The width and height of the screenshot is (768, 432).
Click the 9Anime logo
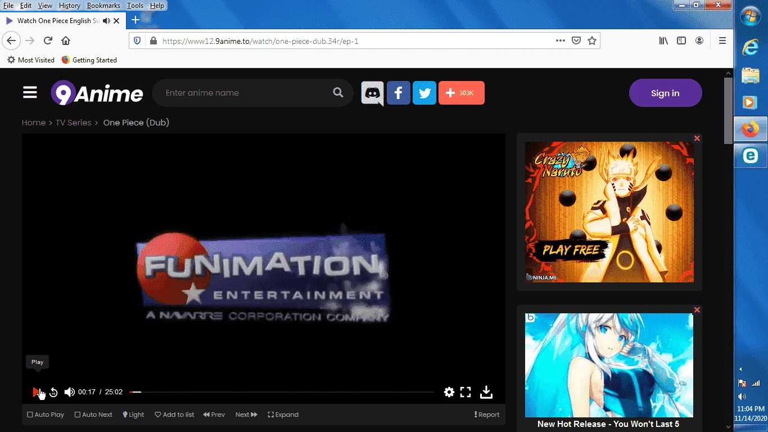[x=97, y=93]
